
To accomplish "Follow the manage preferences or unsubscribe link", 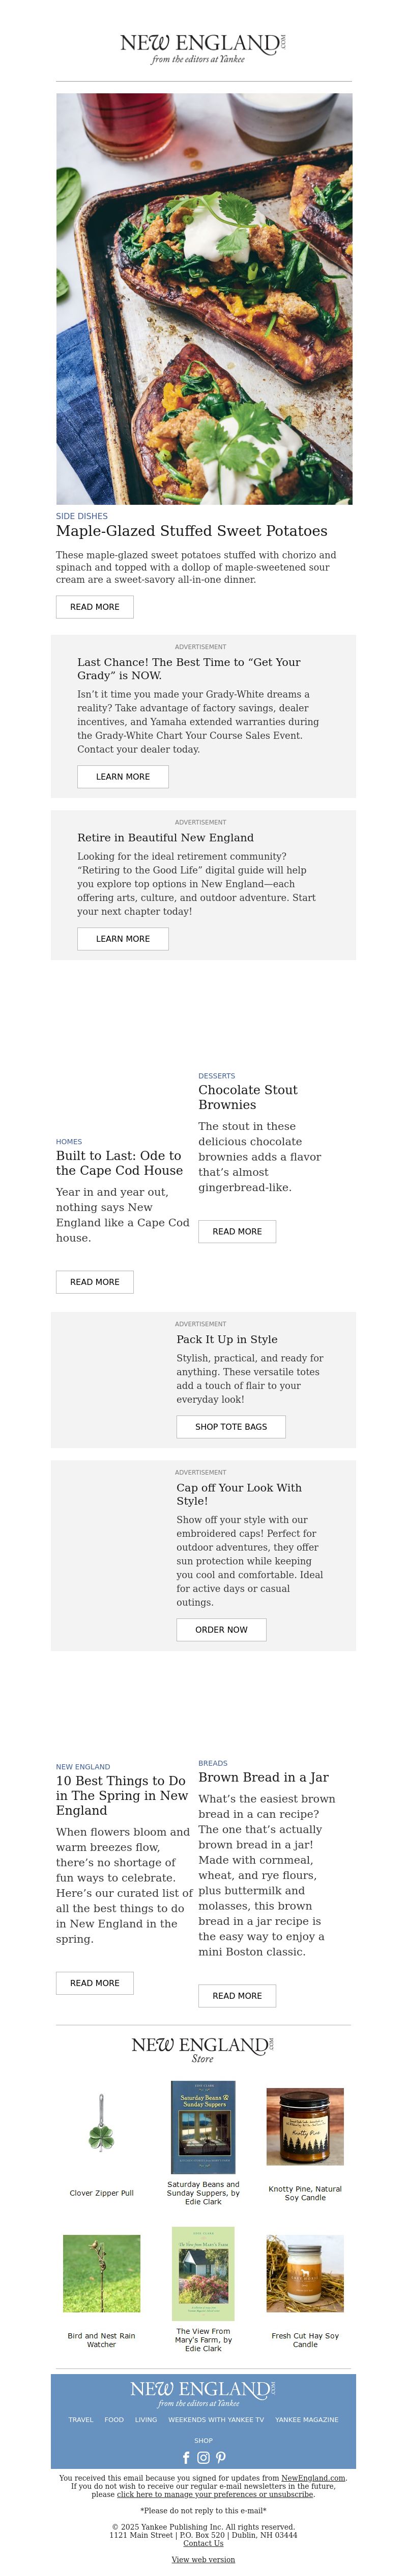I will pos(216,2495).
